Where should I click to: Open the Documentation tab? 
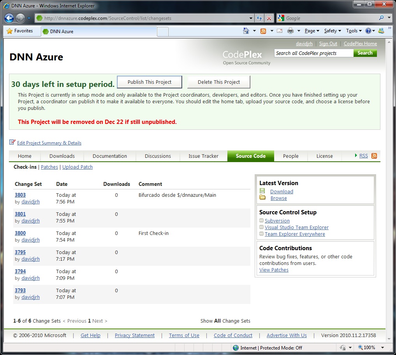pos(109,156)
